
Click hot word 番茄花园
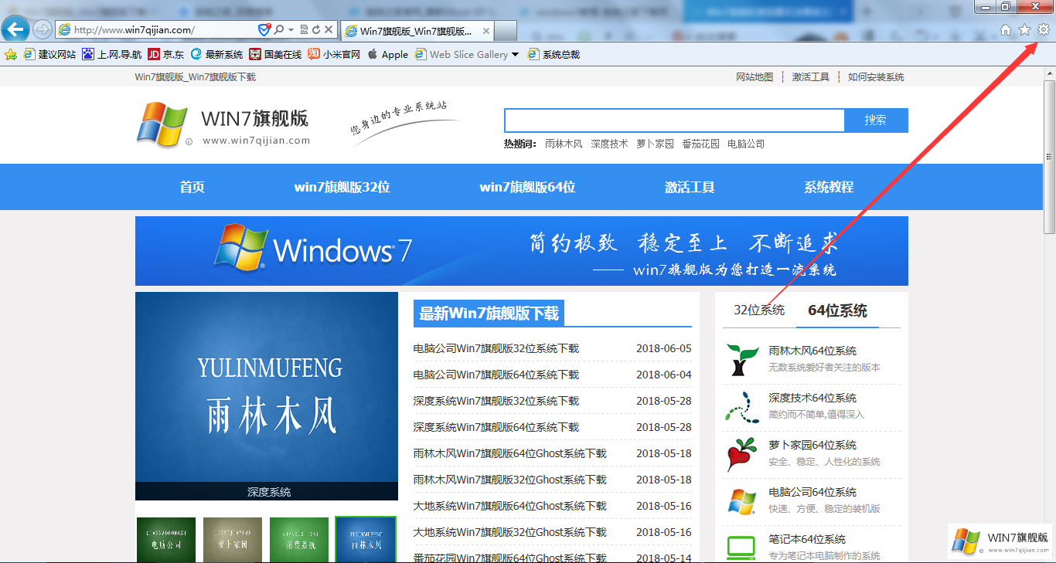tap(700, 144)
